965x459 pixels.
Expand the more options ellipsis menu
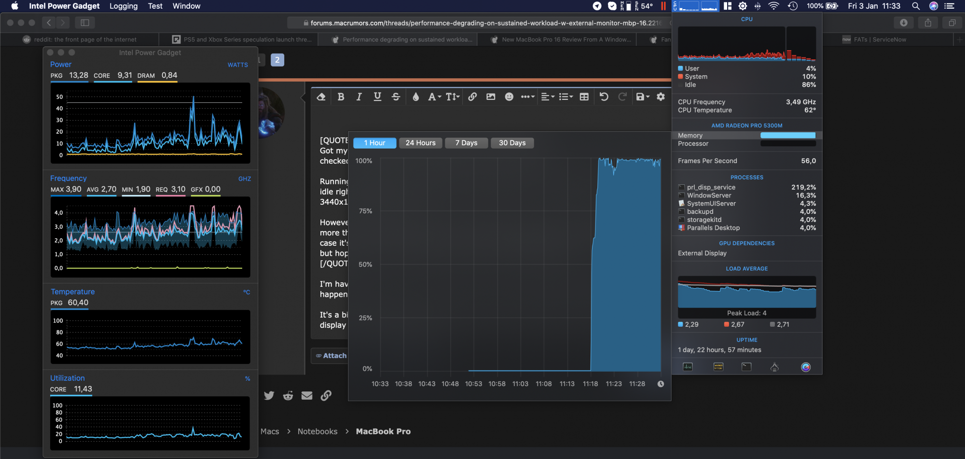pyautogui.click(x=528, y=97)
